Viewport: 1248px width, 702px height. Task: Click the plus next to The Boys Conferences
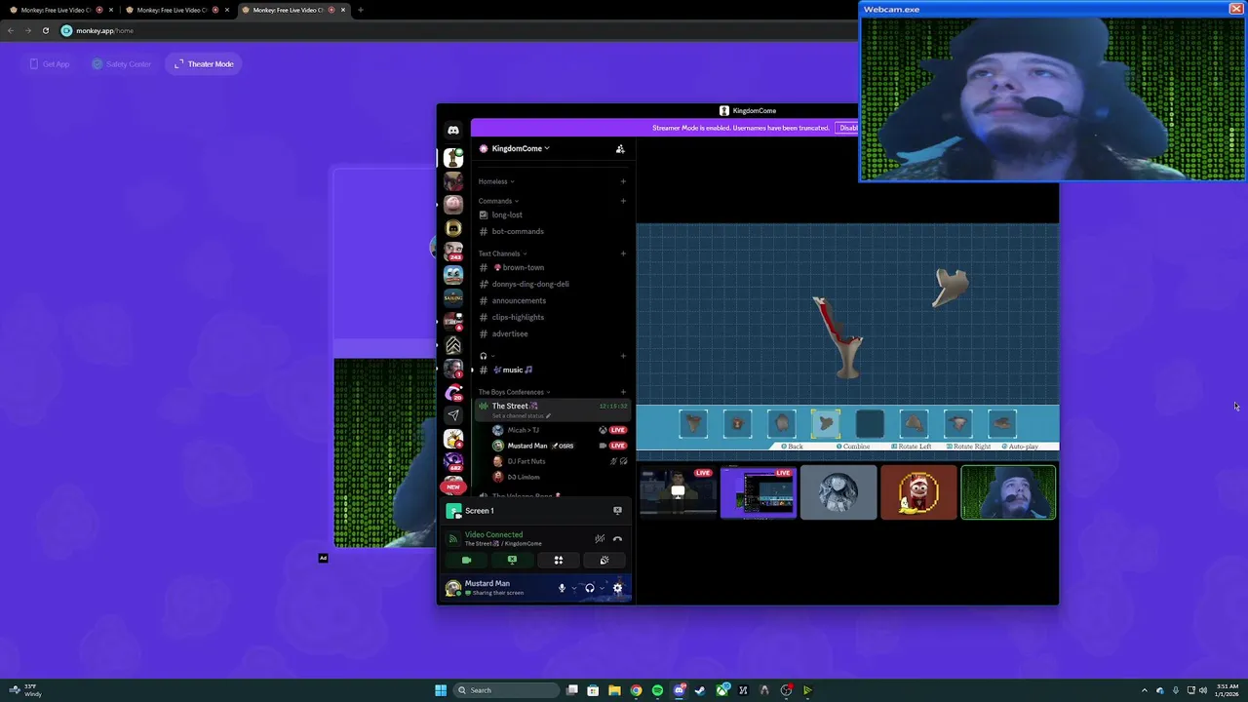click(623, 392)
